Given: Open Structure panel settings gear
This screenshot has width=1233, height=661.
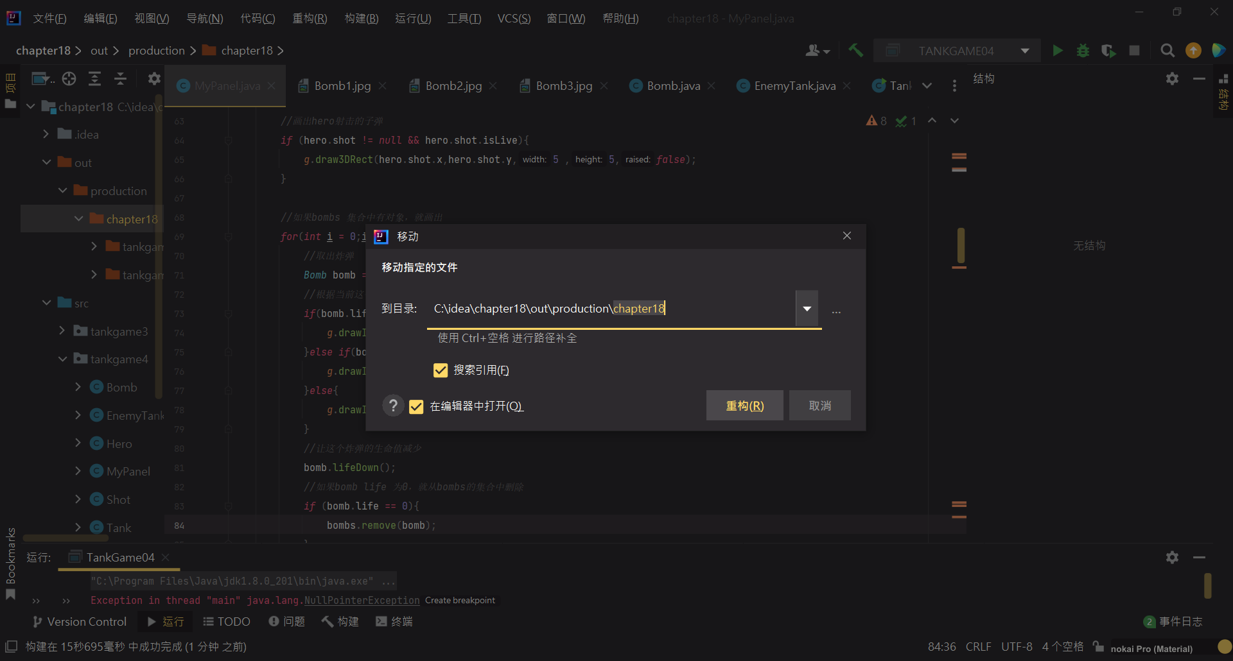Looking at the screenshot, I should pyautogui.click(x=1172, y=78).
